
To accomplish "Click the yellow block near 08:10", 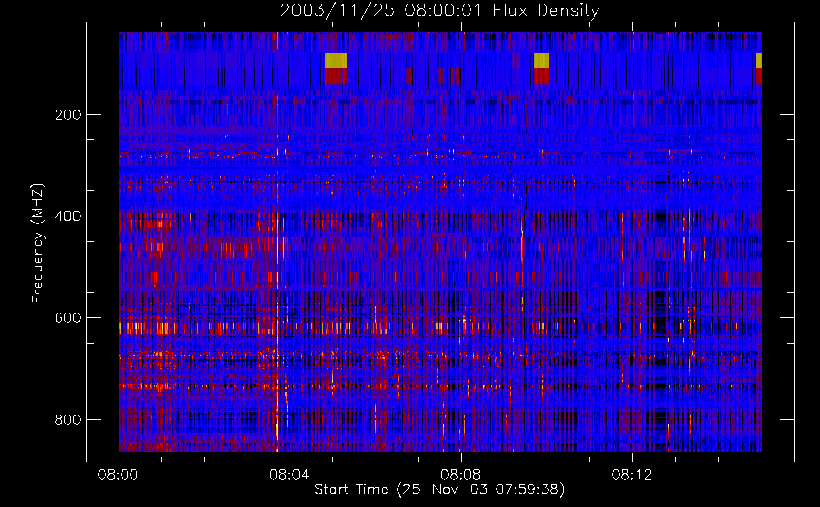I will 542,60.
